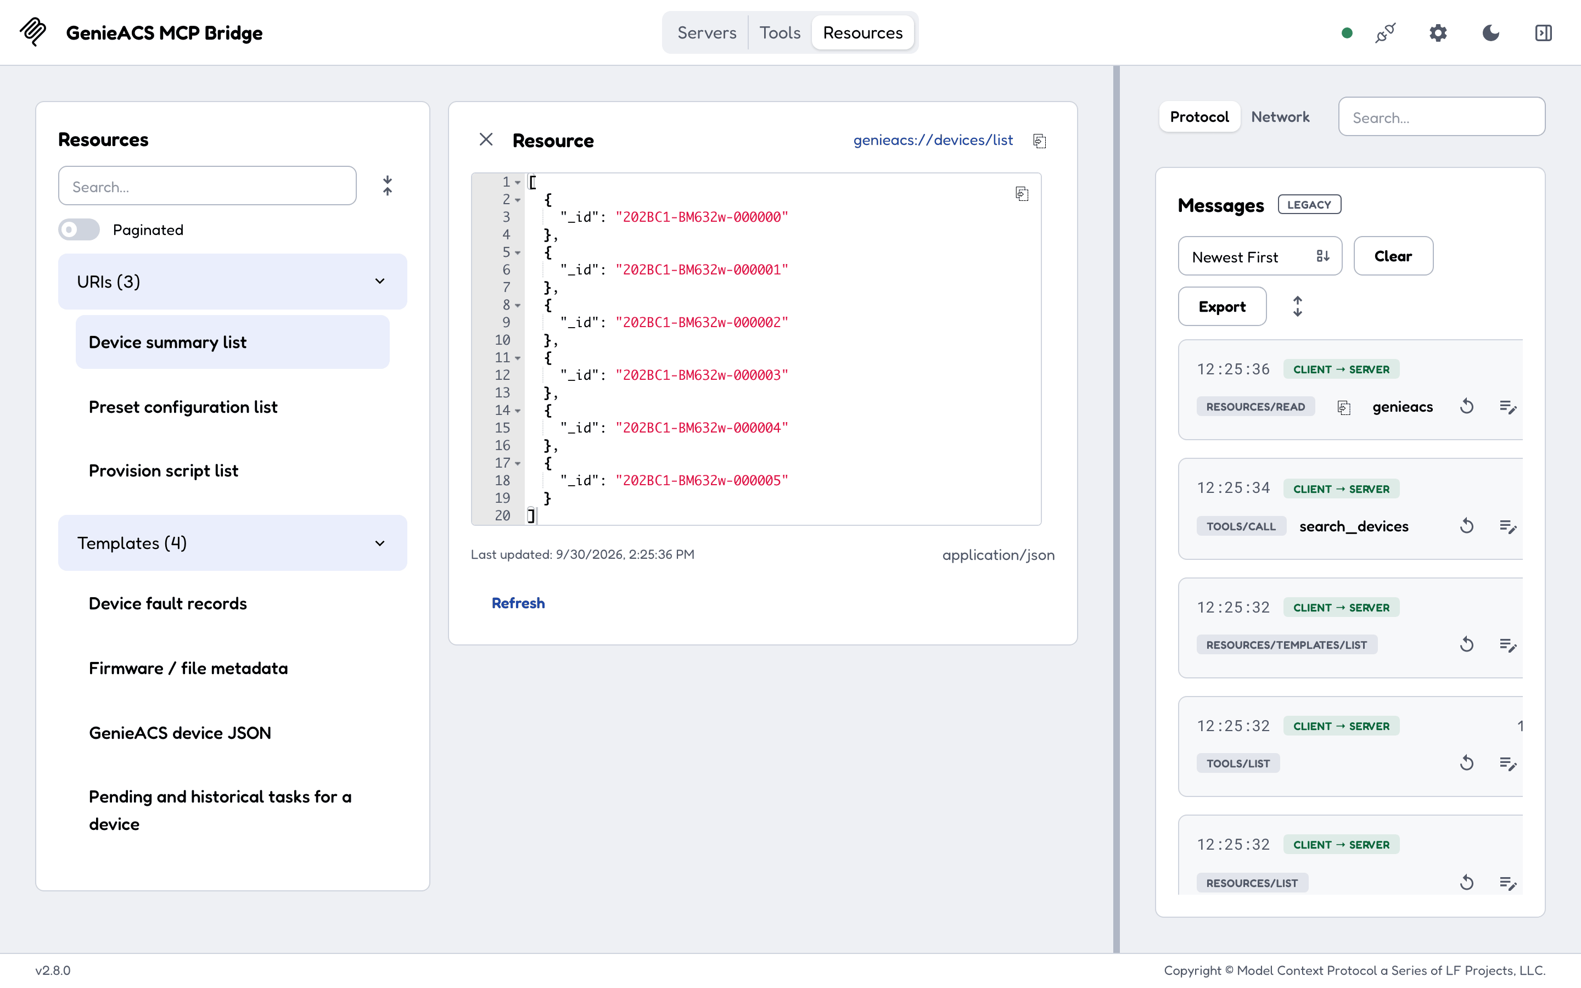Switch to the Network tab
1581x988 pixels.
[x=1280, y=117]
